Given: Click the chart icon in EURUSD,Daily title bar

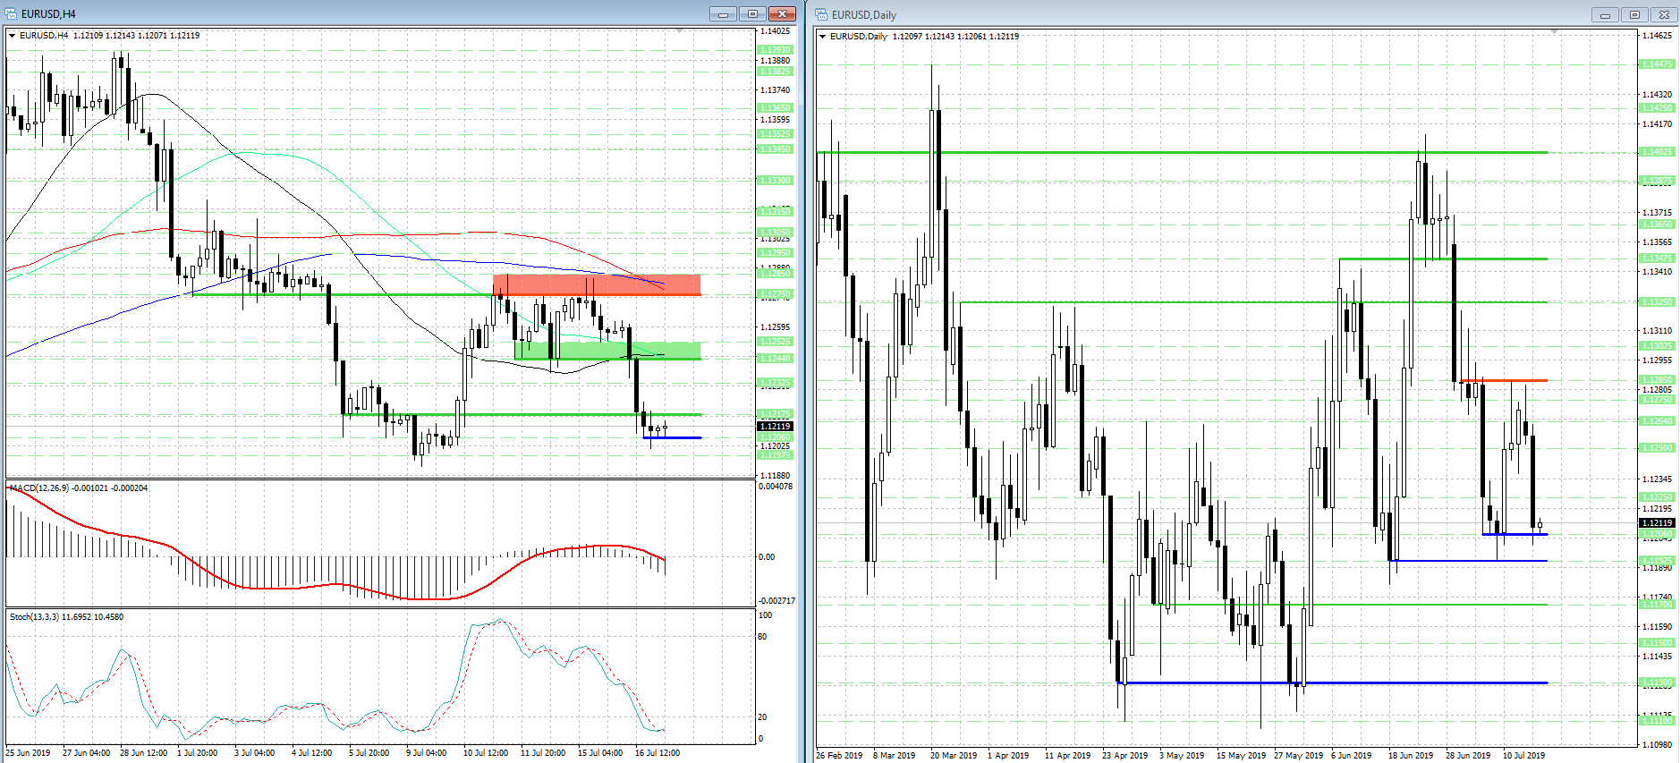Looking at the screenshot, I should coord(822,14).
